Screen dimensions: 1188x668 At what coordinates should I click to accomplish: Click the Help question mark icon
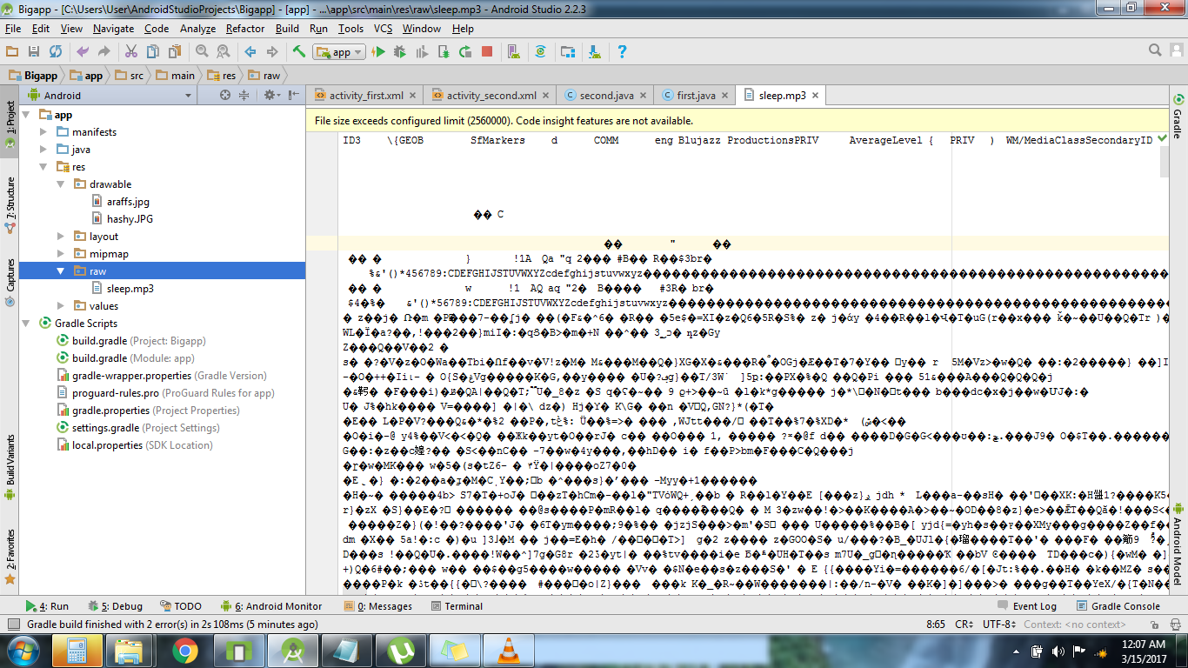(622, 52)
